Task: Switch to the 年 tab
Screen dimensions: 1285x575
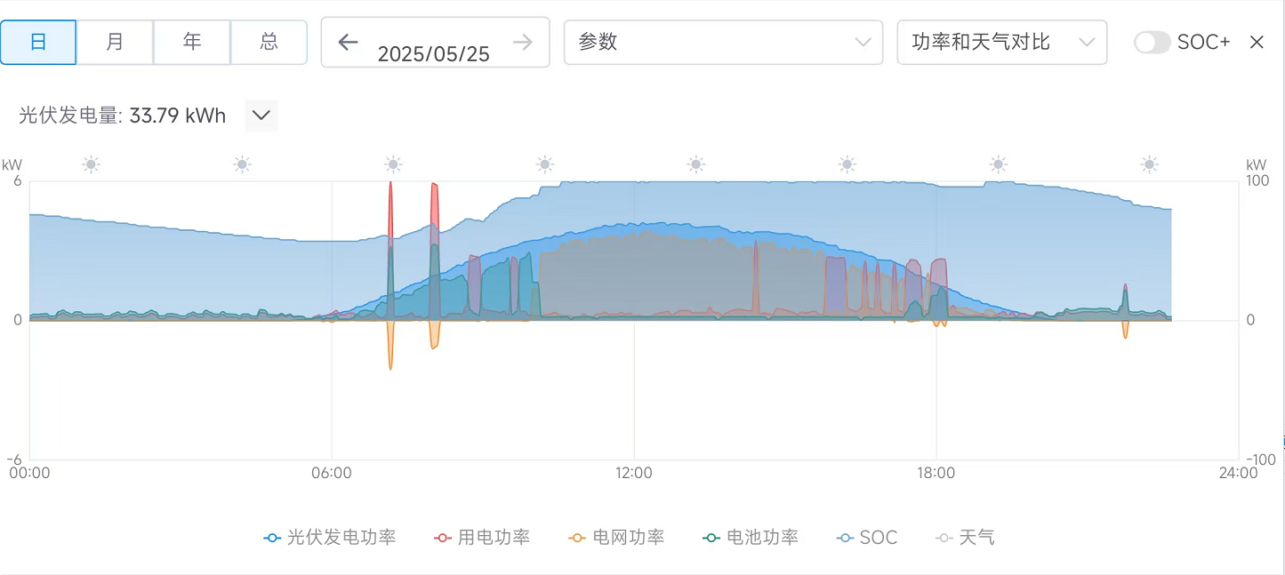Action: pyautogui.click(x=192, y=42)
